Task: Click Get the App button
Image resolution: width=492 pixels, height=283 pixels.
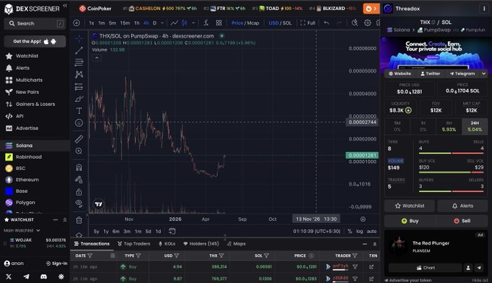Action: point(35,41)
